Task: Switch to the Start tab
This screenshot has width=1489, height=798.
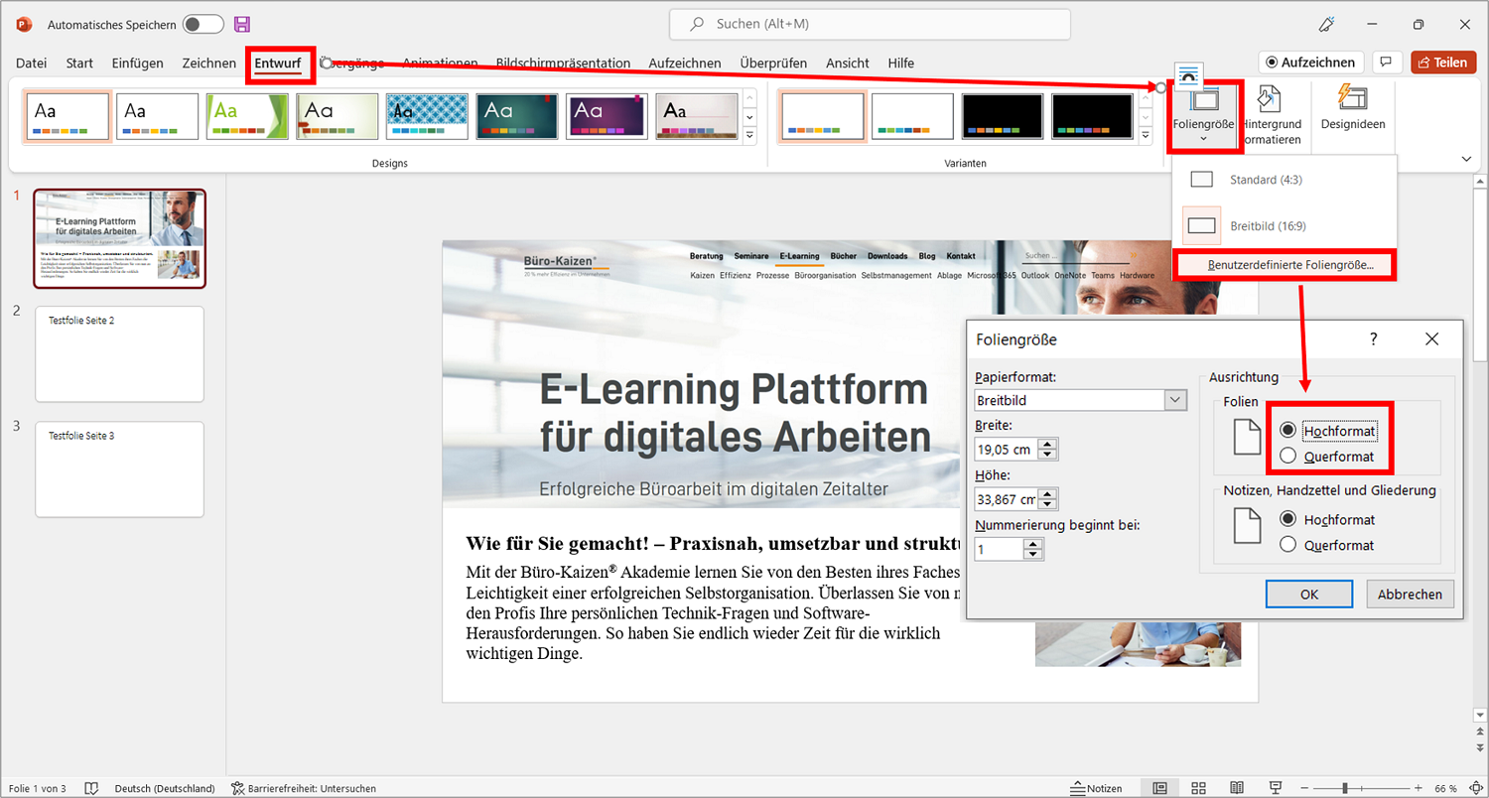Action: 79,63
